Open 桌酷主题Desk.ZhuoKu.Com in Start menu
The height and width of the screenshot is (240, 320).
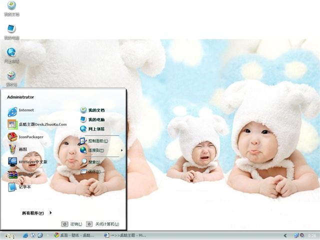point(37,124)
